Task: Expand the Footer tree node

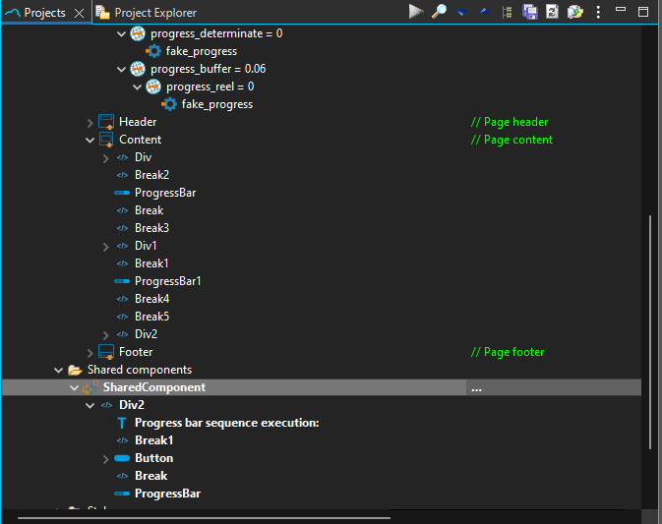Action: point(90,352)
